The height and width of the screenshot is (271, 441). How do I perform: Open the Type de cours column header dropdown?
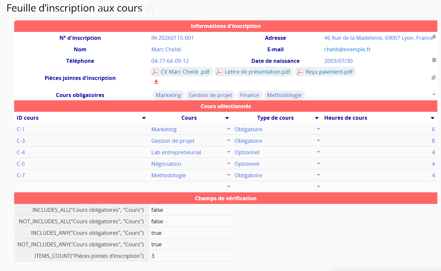tap(317, 118)
